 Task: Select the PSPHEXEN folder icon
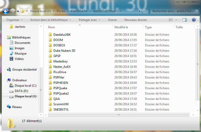point(50,83)
